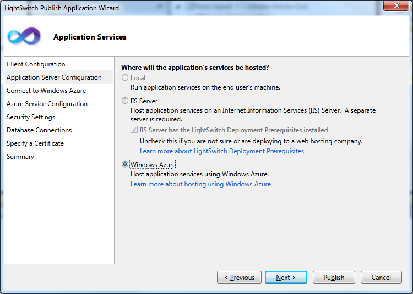The height and width of the screenshot is (294, 413).
Task: Click the IIS Server description starting 'Host application services on an Internet'
Action: click(253, 115)
